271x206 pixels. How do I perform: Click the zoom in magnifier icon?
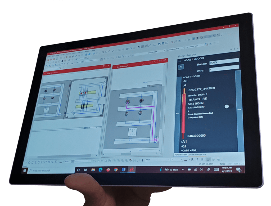point(103,52)
